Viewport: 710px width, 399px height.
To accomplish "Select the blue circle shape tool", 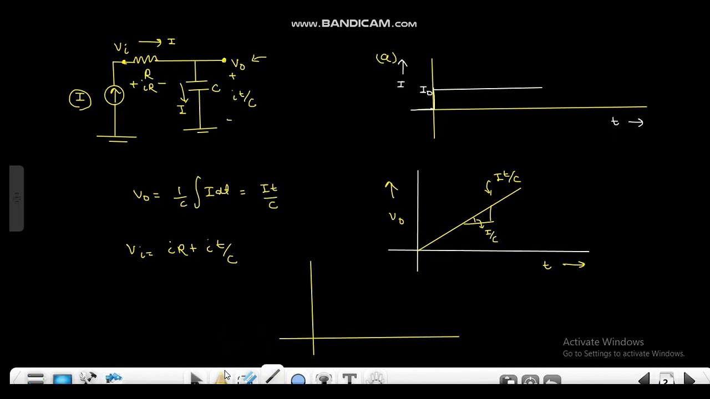I will click(298, 380).
